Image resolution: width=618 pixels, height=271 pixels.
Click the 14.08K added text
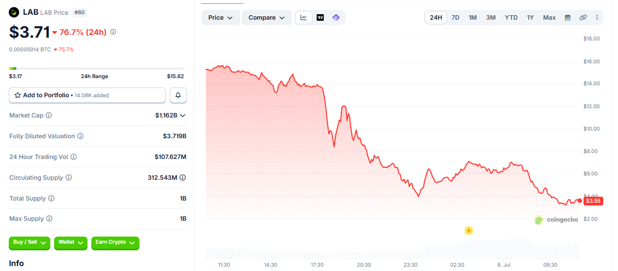tap(91, 95)
